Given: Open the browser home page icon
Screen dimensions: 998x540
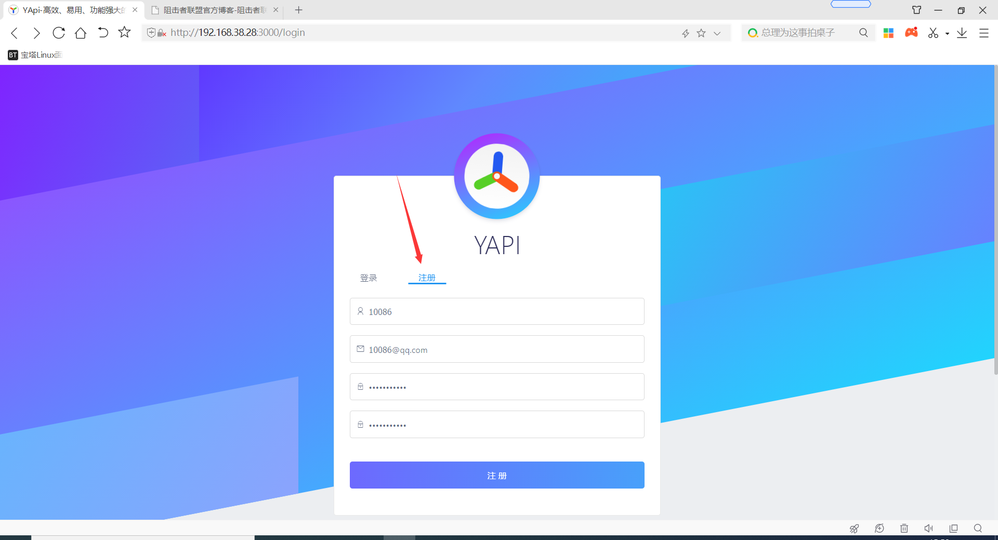Looking at the screenshot, I should (81, 33).
